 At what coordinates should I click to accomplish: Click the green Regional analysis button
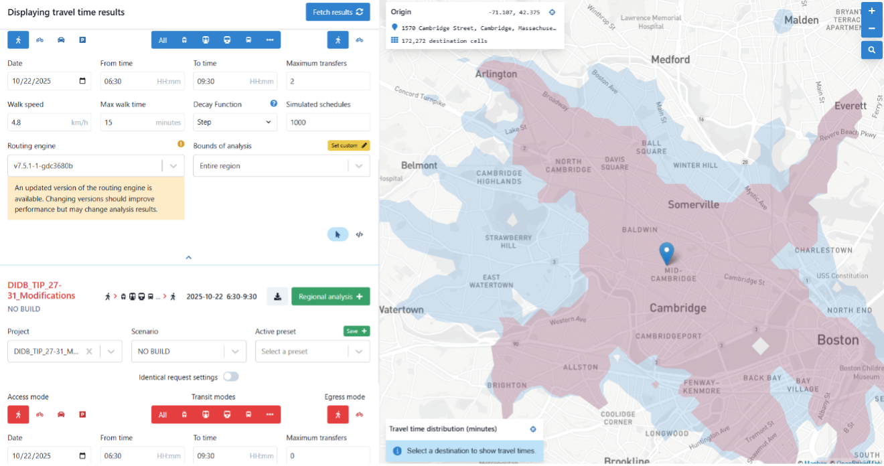331,297
